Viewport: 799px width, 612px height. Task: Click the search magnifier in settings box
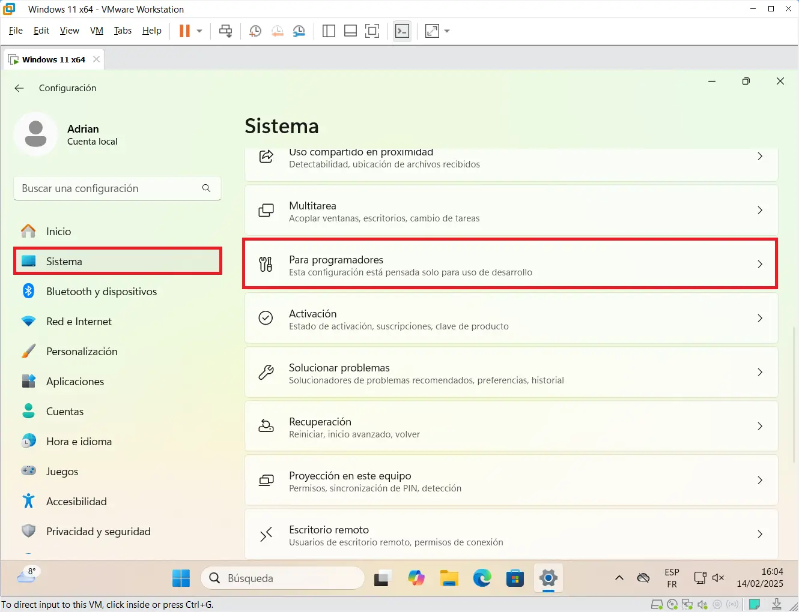coord(206,188)
